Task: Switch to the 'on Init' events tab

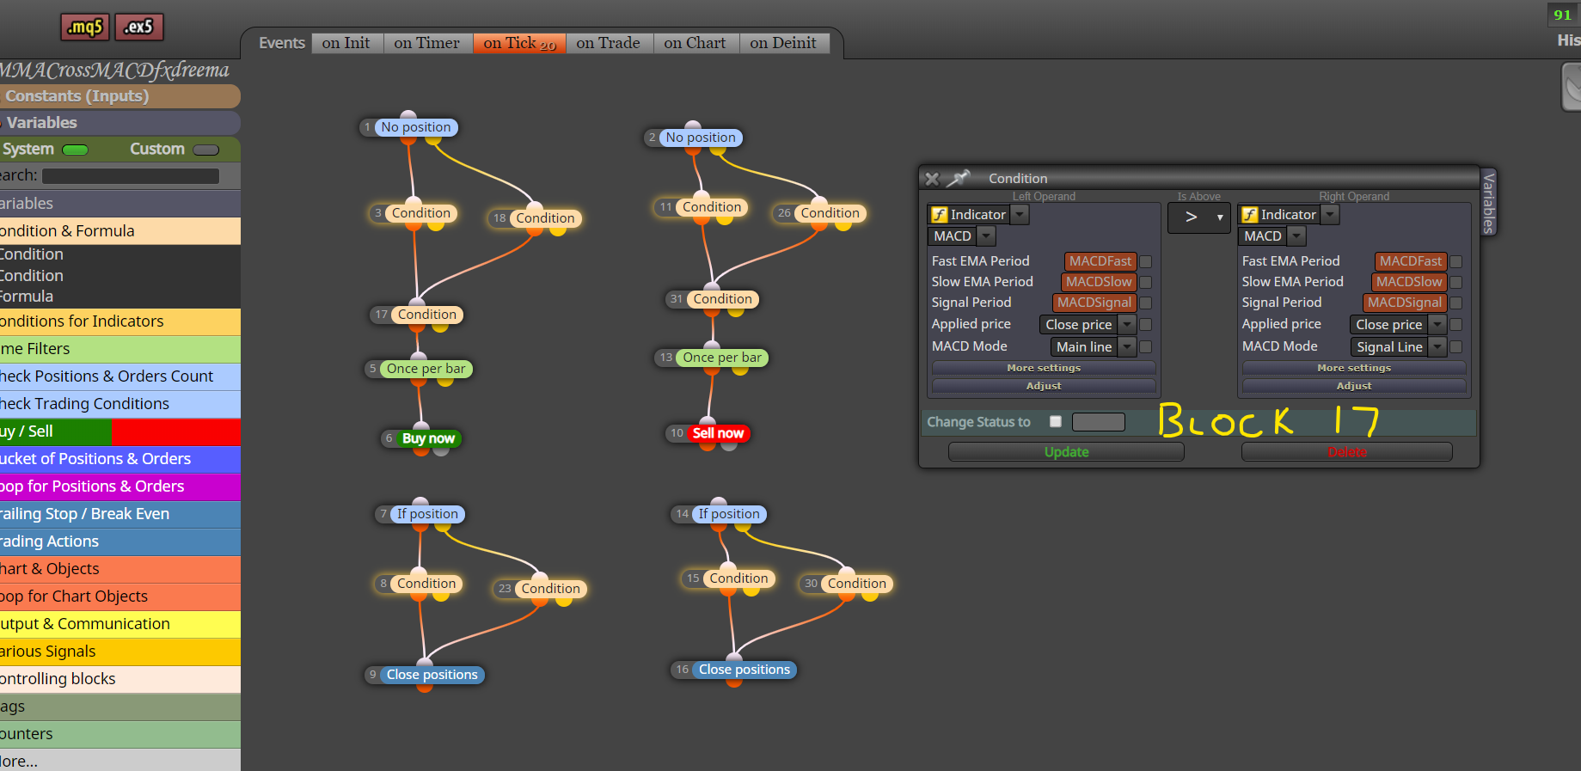Action: pyautogui.click(x=346, y=43)
